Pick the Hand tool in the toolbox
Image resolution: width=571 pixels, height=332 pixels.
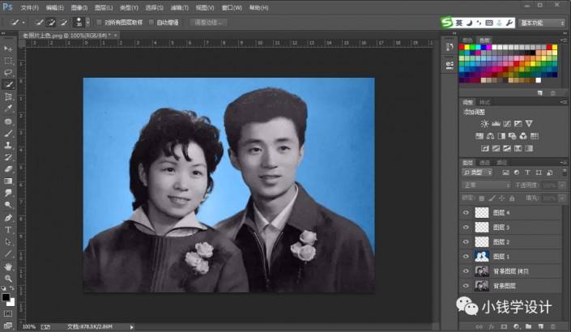tap(8, 266)
